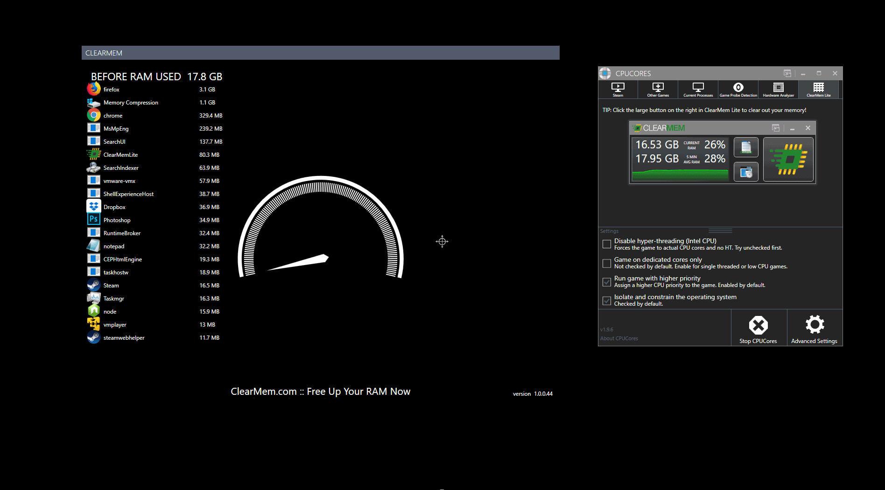Click the process settings icon in ClearMem Lite
885x490 pixels.
746,172
